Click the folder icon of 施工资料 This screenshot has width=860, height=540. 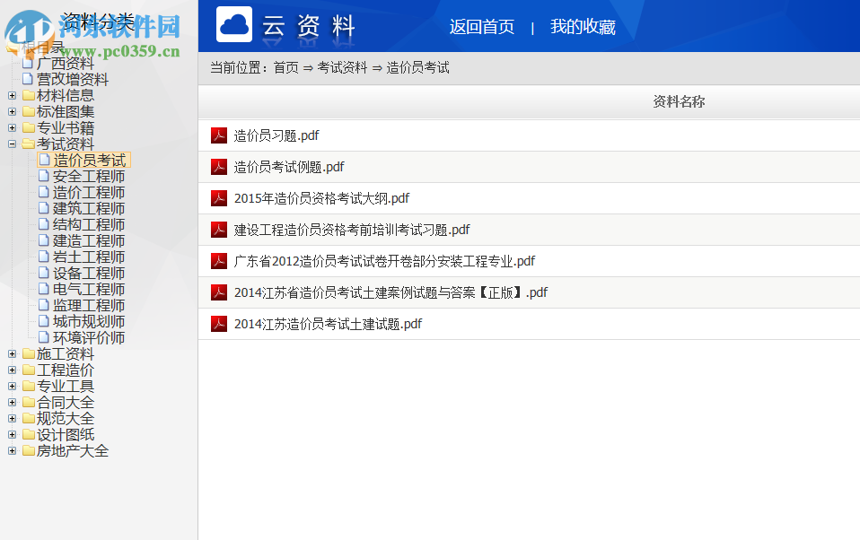click(29, 353)
